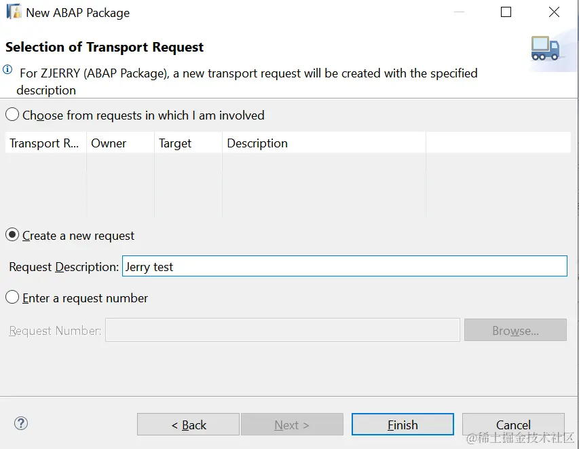The width and height of the screenshot is (579, 449).
Task: Click the ABAP package icon in title bar
Action: coord(14,12)
